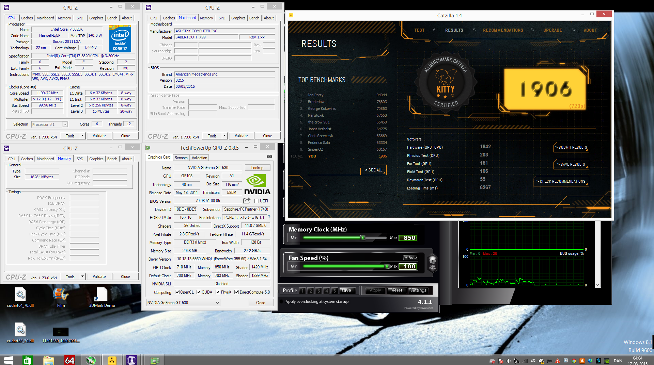Open the UPGRADE tab in Catzilla

(x=552, y=30)
